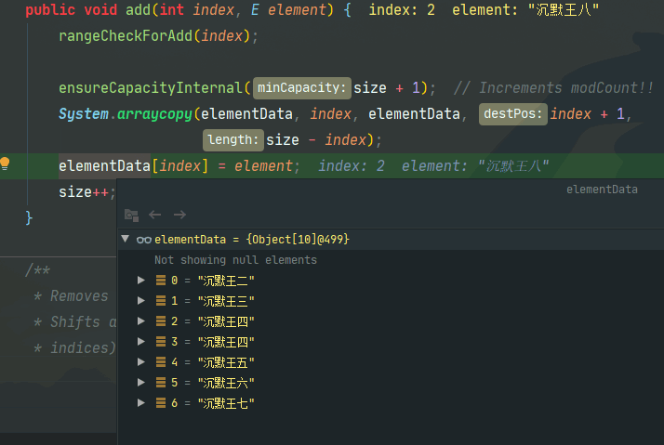Click the minCapacity: parameter hint

(x=302, y=88)
